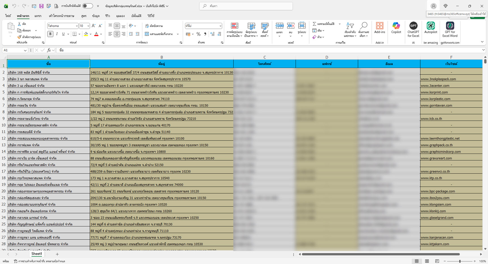Expand the number format dropdown
This screenshot has height=264, width=488.
[220, 26]
